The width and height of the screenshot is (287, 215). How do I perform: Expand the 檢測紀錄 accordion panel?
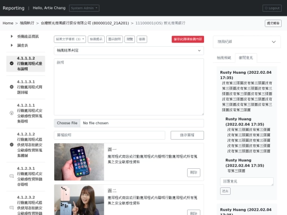247,42
